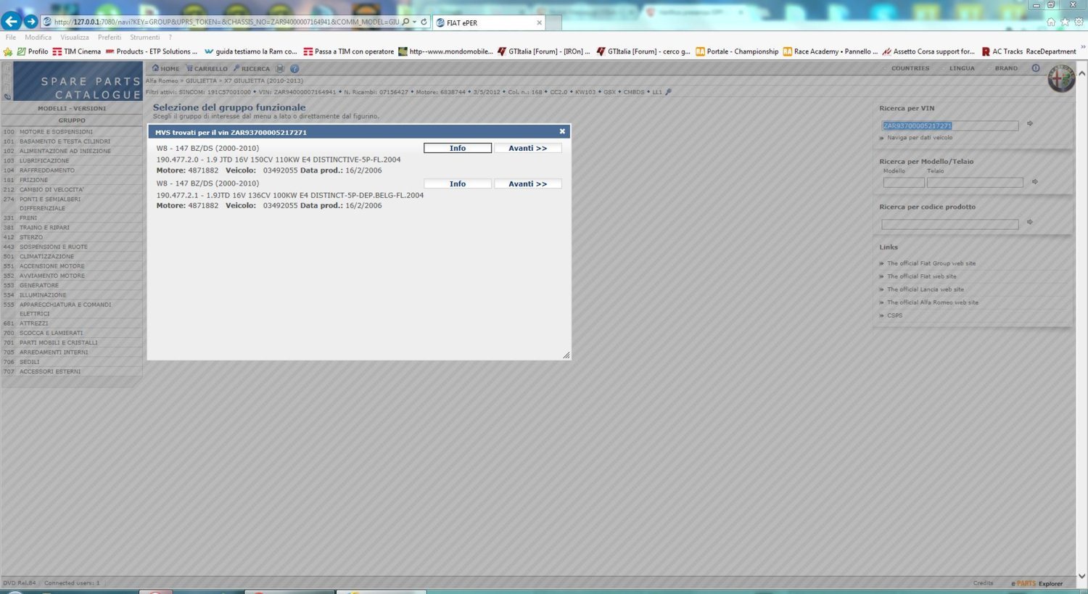Click the Alfa Romeo logo badge

[x=1061, y=78]
